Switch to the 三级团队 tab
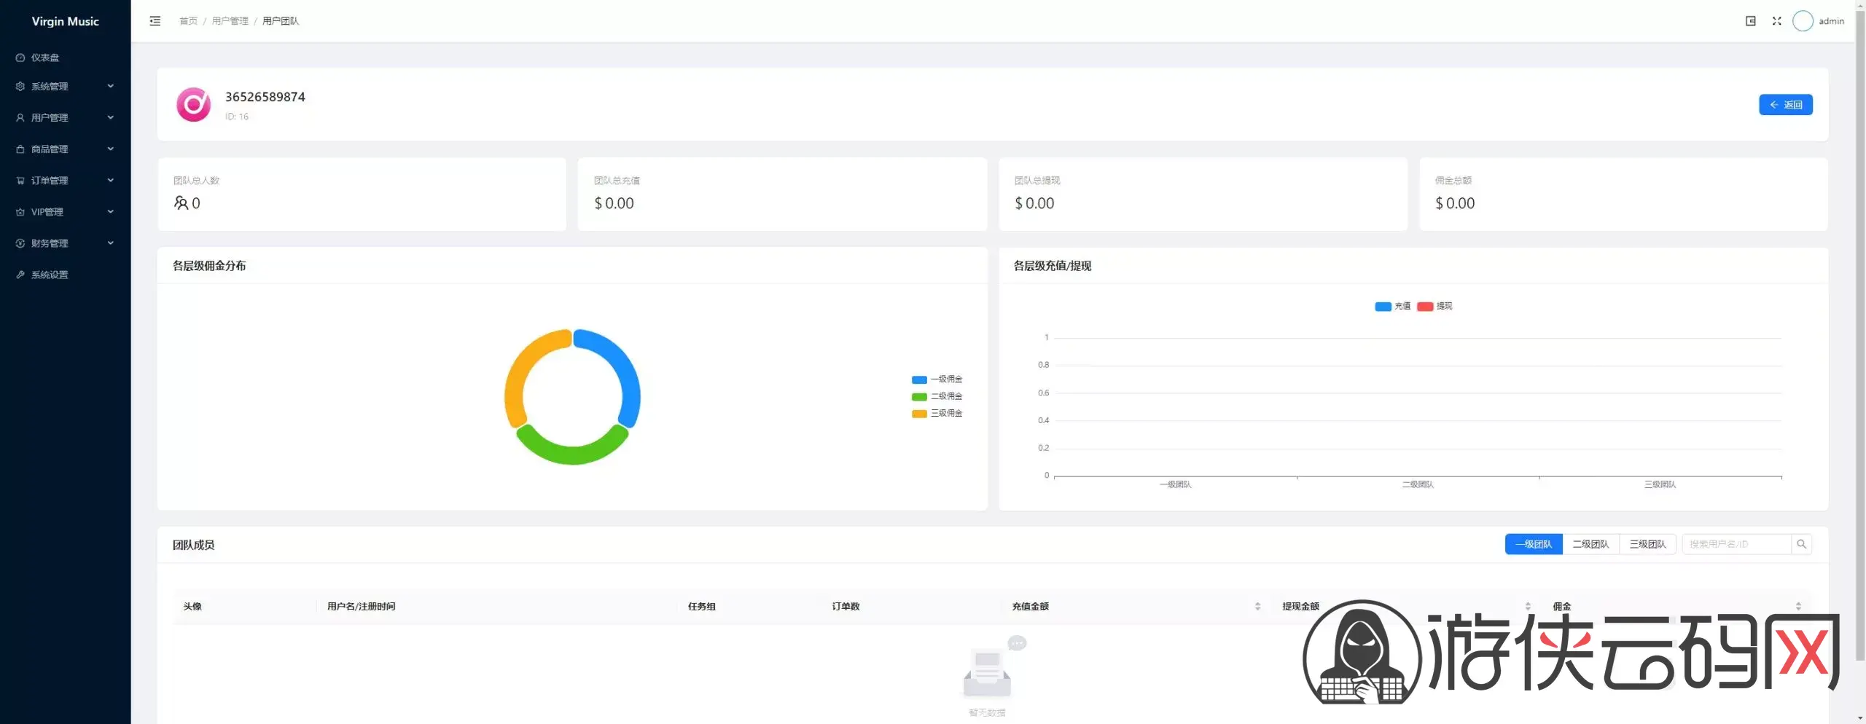This screenshot has width=1866, height=724. tap(1647, 544)
